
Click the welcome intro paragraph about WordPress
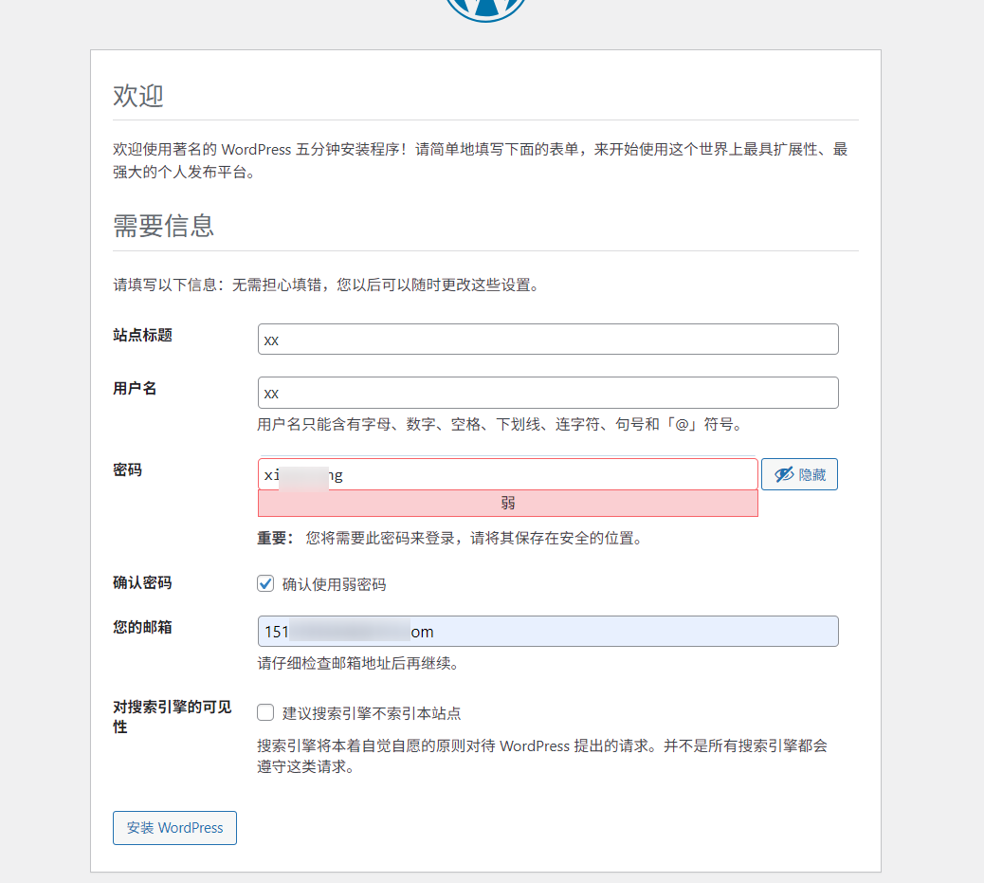(x=481, y=160)
